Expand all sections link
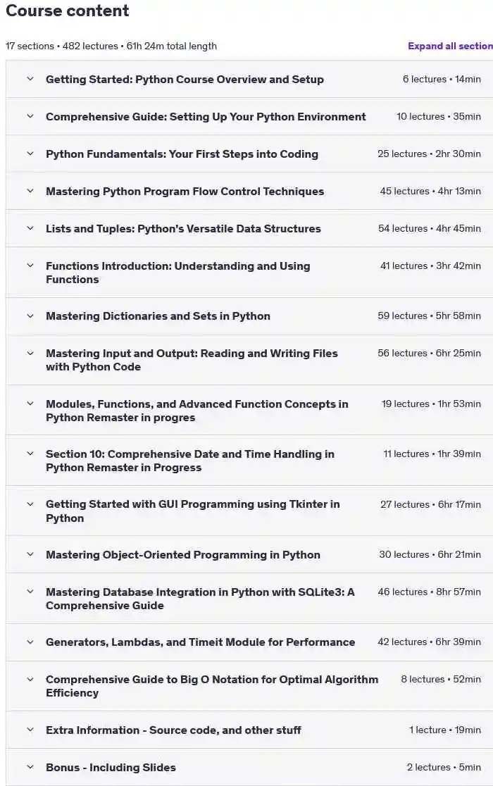Image resolution: width=493 pixels, height=786 pixels. coord(451,46)
